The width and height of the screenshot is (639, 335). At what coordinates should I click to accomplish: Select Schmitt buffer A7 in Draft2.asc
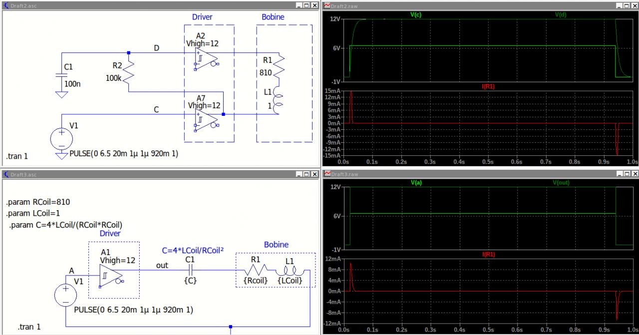click(x=207, y=120)
